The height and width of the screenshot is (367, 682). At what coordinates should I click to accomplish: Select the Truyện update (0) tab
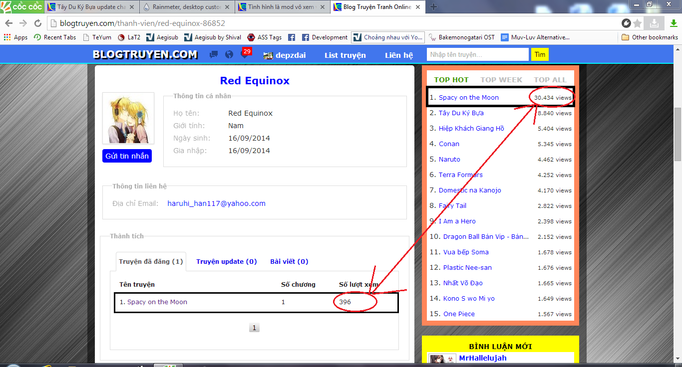coord(227,261)
